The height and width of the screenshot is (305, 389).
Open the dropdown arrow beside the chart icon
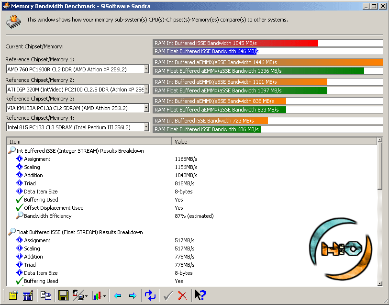tap(104, 296)
